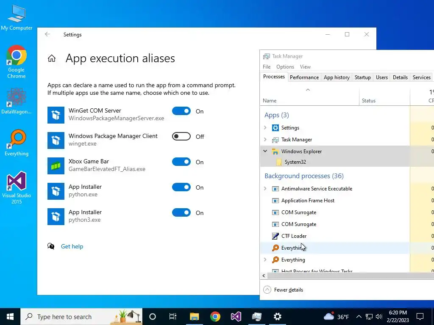The height and width of the screenshot is (325, 434).
Task: Click the App Installer python.exe icon
Action: click(56, 191)
